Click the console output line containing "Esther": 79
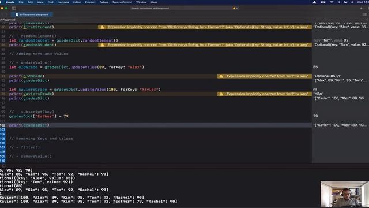Screen dimensions: 369x208 (88, 202)
